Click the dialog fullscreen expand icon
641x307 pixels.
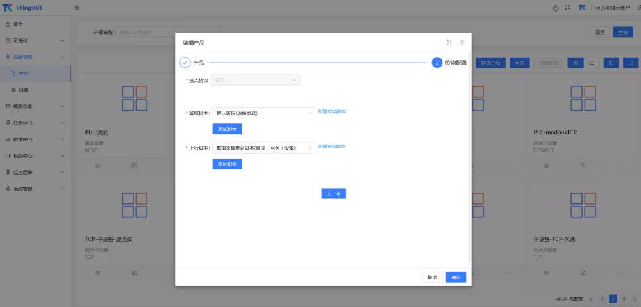[449, 42]
